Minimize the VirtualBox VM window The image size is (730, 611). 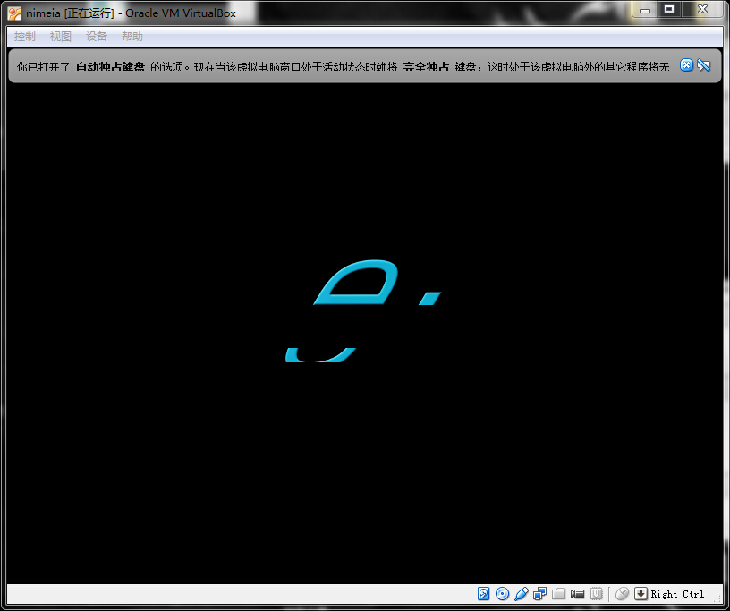[x=645, y=10]
